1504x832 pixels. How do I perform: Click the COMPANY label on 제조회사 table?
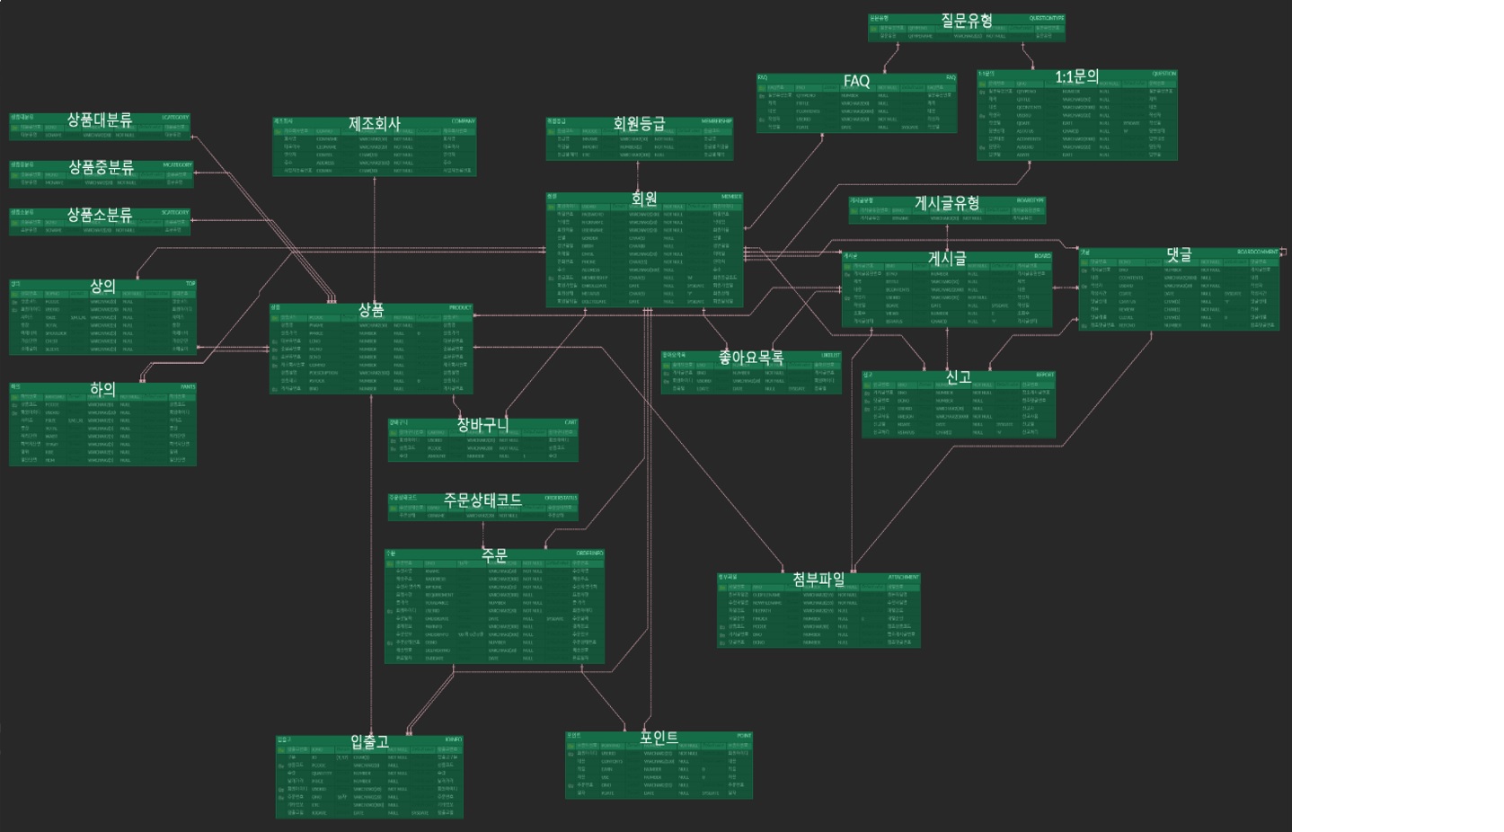click(x=463, y=121)
